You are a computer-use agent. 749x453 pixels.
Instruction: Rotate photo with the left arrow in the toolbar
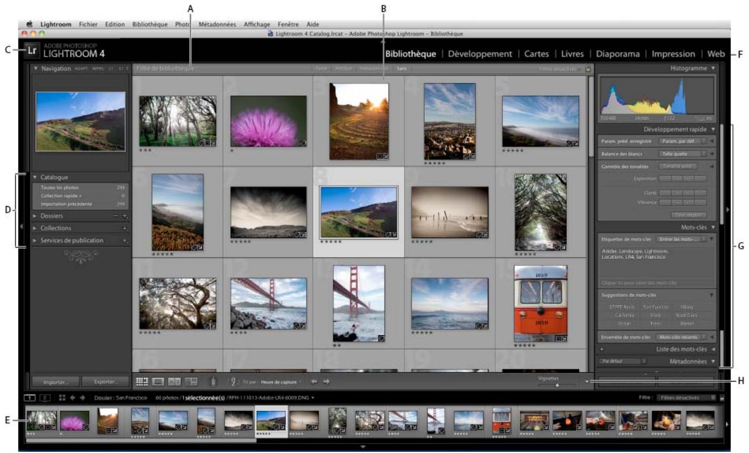313,381
